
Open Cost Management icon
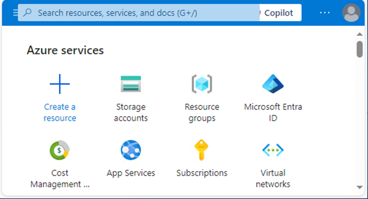59,150
